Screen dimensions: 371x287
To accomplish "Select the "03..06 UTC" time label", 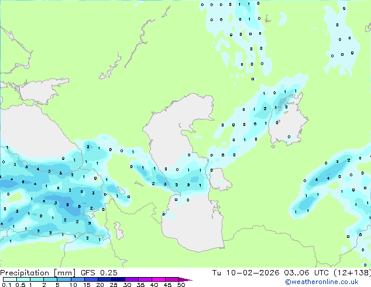I will coord(307,273).
